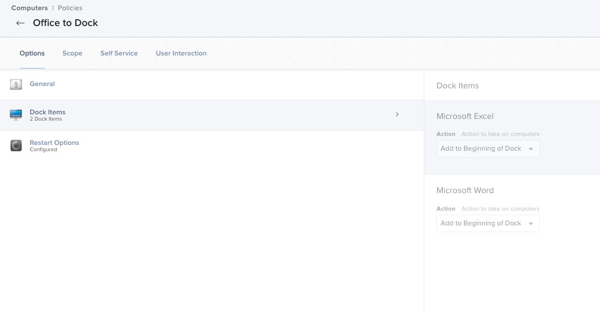This screenshot has width=600, height=312.
Task: Click the 'Configured' status text
Action: coord(43,149)
